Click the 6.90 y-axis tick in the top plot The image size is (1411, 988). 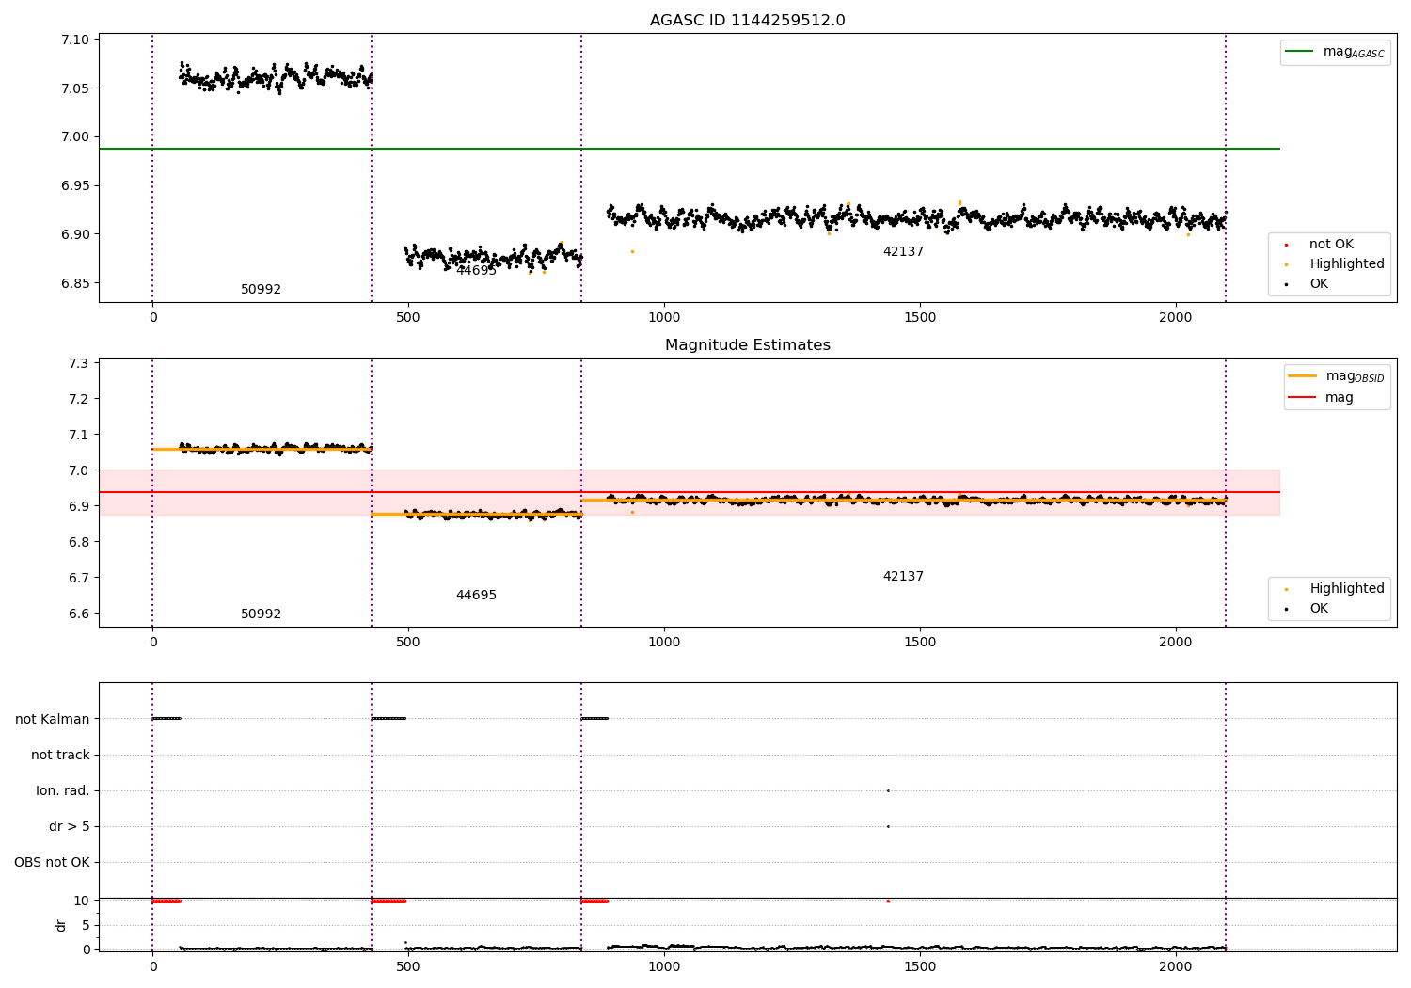coord(75,234)
